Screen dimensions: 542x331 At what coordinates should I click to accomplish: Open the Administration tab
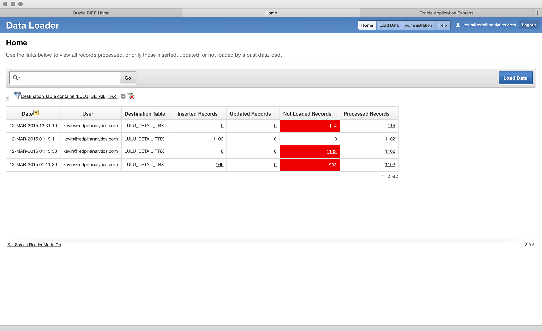tap(418, 25)
